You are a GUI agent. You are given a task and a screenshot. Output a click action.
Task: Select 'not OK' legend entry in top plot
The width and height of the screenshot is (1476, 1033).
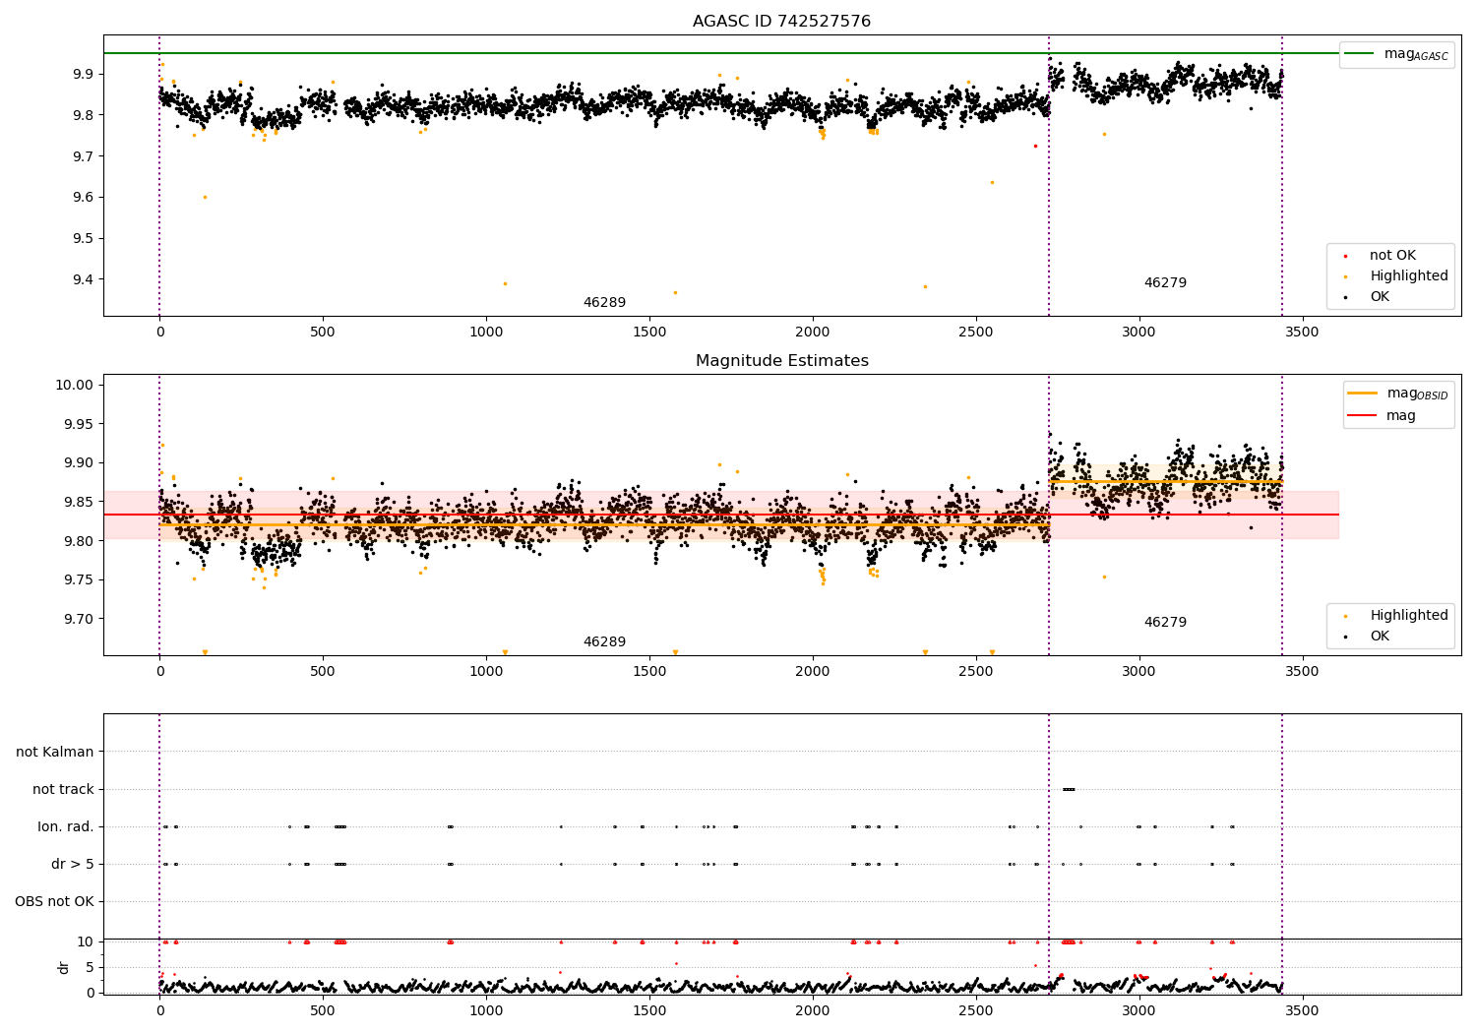[1392, 256]
